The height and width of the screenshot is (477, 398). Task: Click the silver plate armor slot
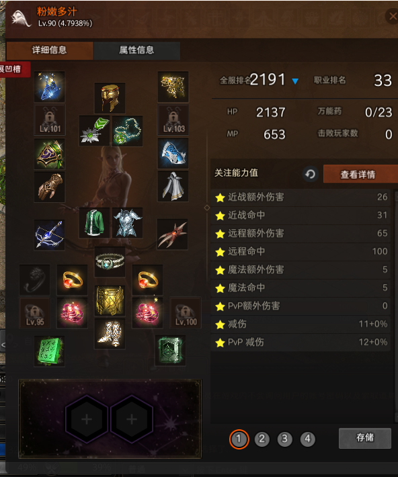pyautogui.click(x=127, y=222)
